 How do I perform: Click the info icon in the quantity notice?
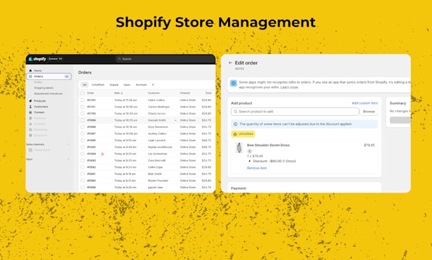click(236, 124)
